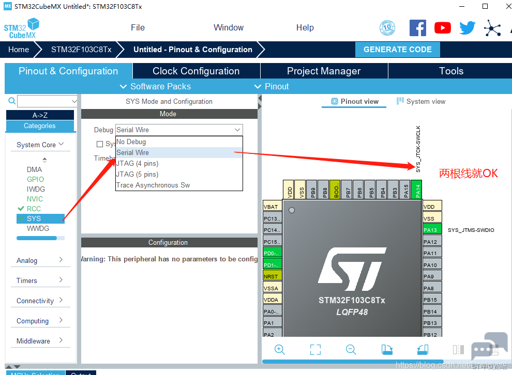This screenshot has height=375, width=512.
Task: Expand the Analog category
Action: coord(40,260)
